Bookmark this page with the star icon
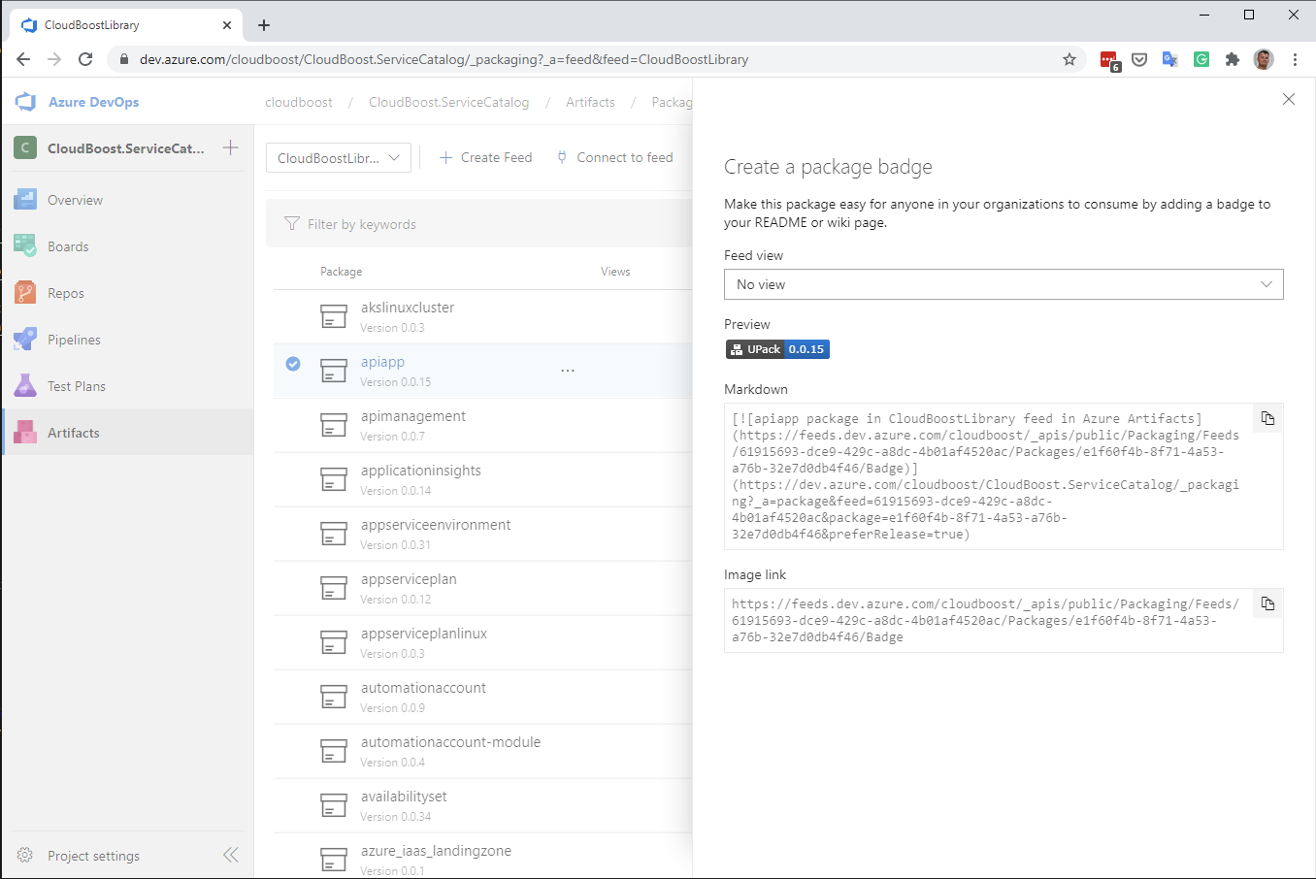The height and width of the screenshot is (879, 1316). [1069, 59]
